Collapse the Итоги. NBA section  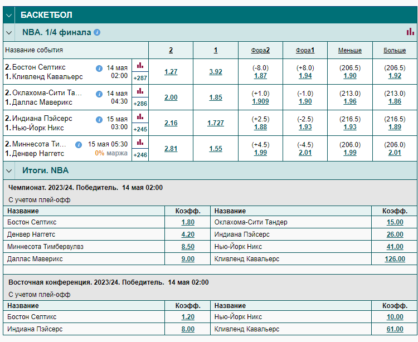[9, 170]
